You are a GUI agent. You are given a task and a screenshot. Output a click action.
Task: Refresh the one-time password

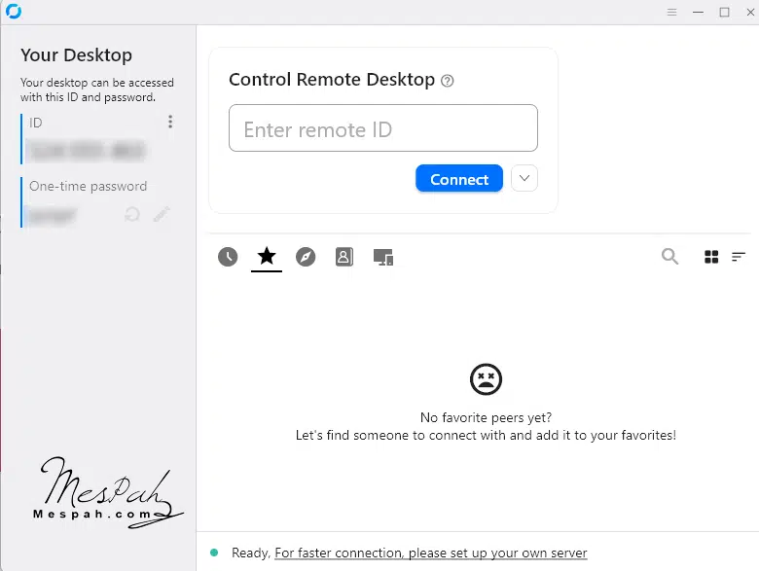132,214
